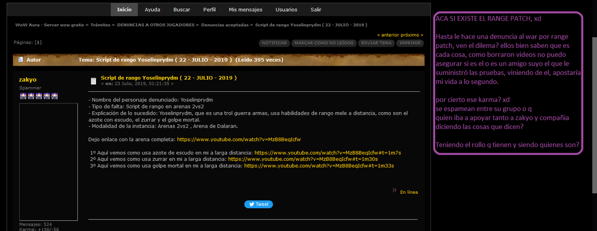Image resolution: width=597 pixels, height=231 pixels.
Task: Click the Tema header text with read count
Action: point(181,60)
